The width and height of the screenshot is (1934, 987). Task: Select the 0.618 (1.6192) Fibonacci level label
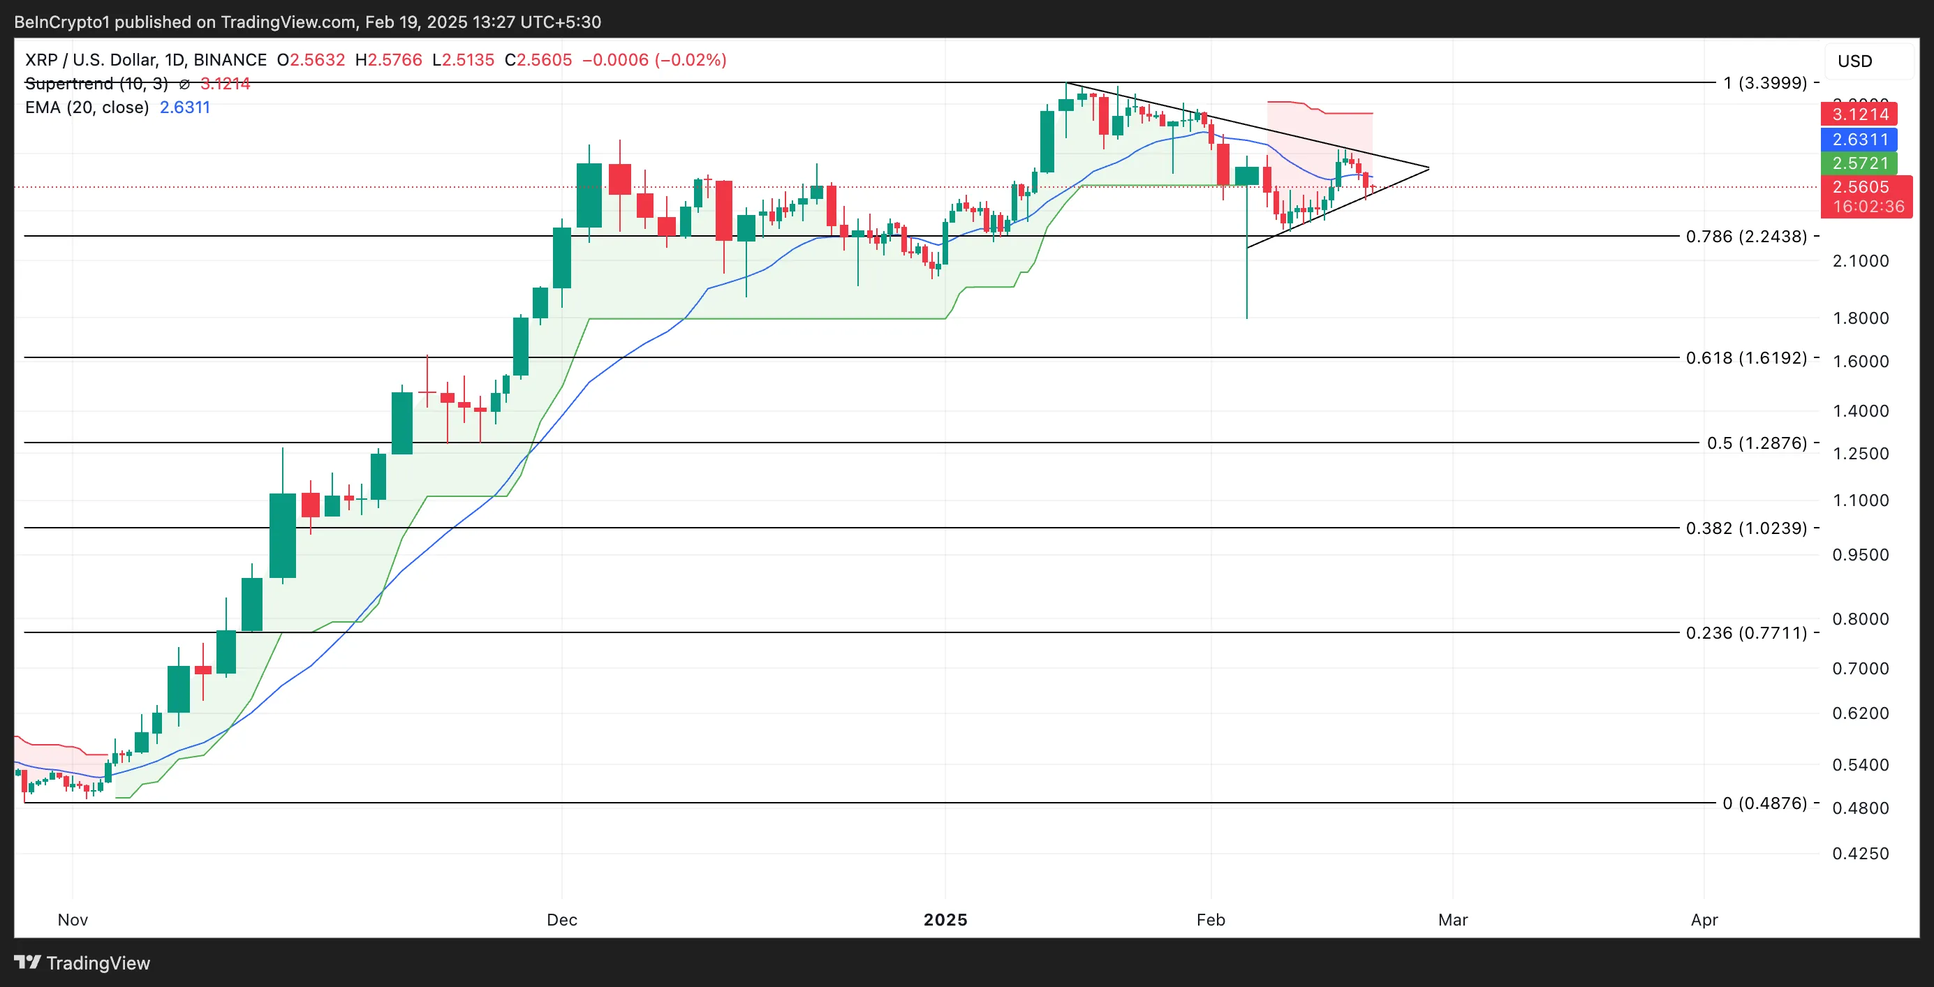point(1746,358)
